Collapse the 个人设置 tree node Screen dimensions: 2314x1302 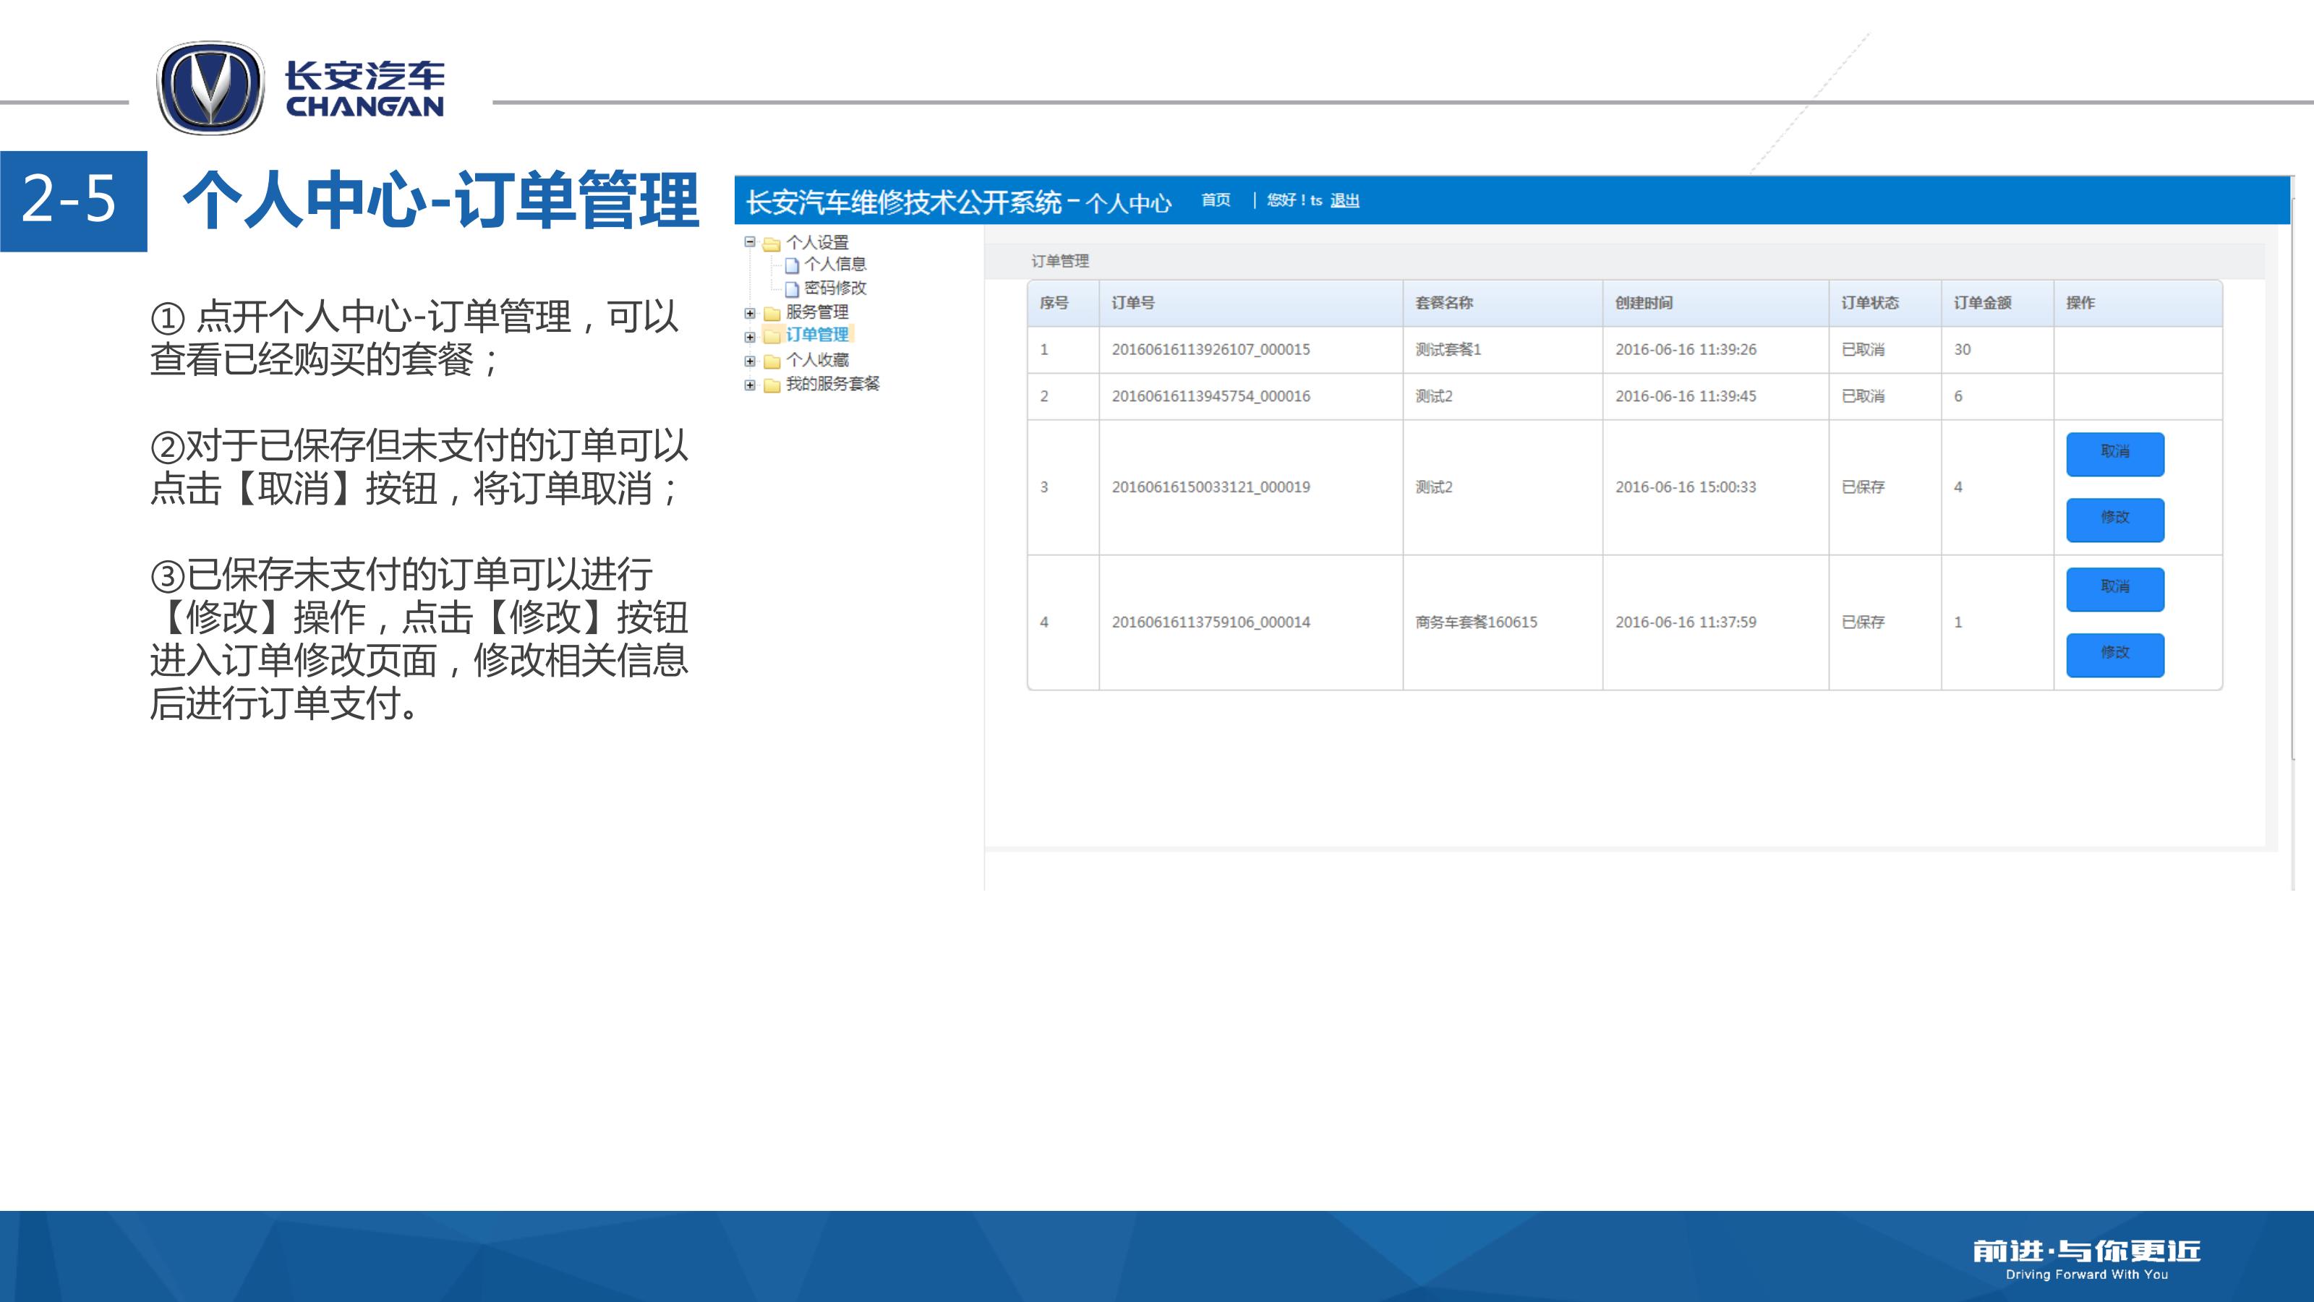click(749, 241)
